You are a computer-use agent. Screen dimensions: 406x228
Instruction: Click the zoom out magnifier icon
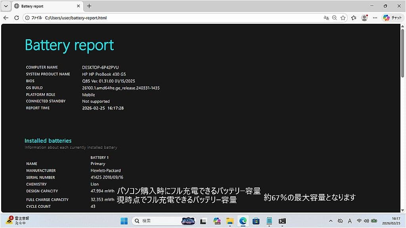coord(335,18)
